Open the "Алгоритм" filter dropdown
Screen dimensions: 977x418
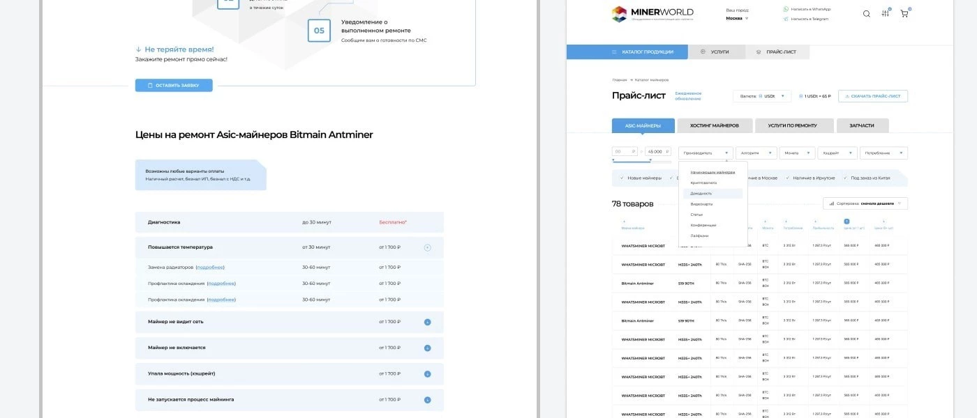756,153
